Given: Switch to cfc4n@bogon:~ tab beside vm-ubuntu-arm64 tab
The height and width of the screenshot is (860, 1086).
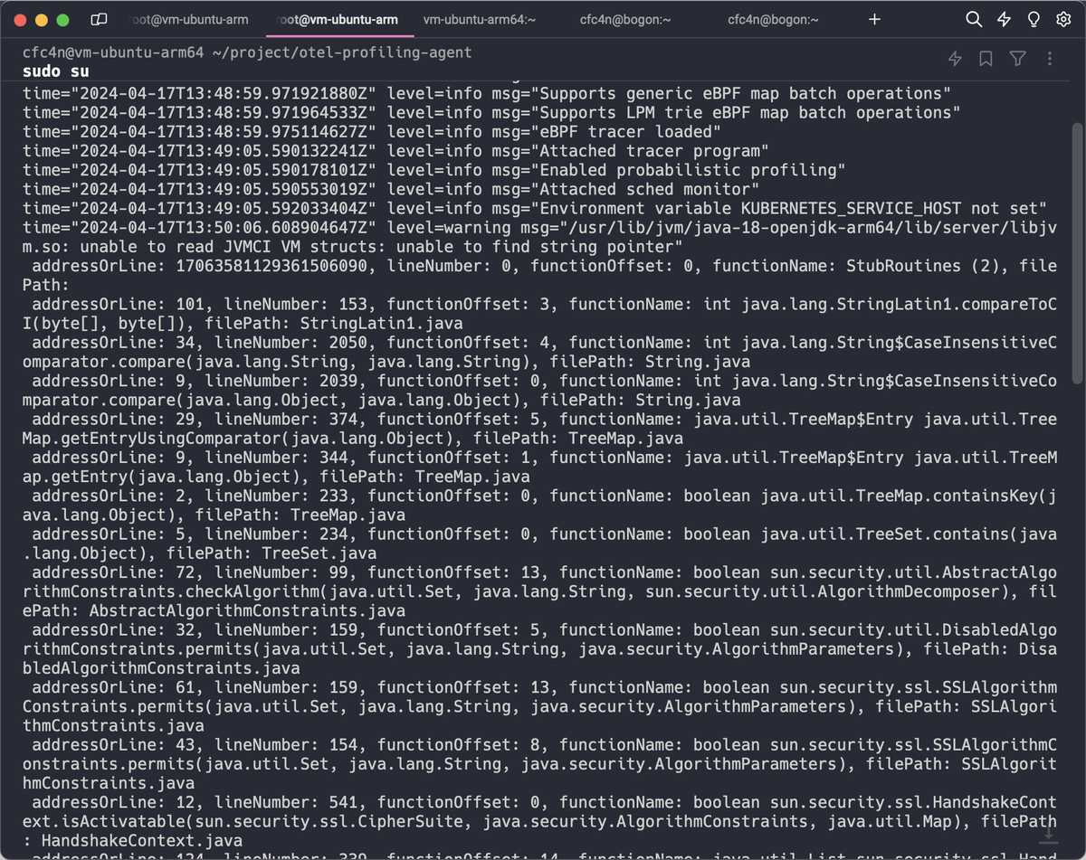Looking at the screenshot, I should (x=625, y=19).
